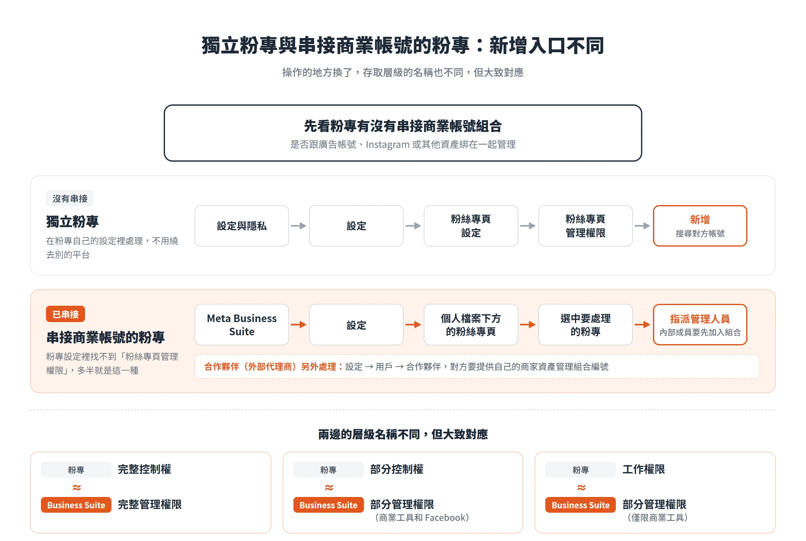Click Business Suite badge beside (商業工具和 Facebook)
The image size is (806, 541).
click(328, 505)
